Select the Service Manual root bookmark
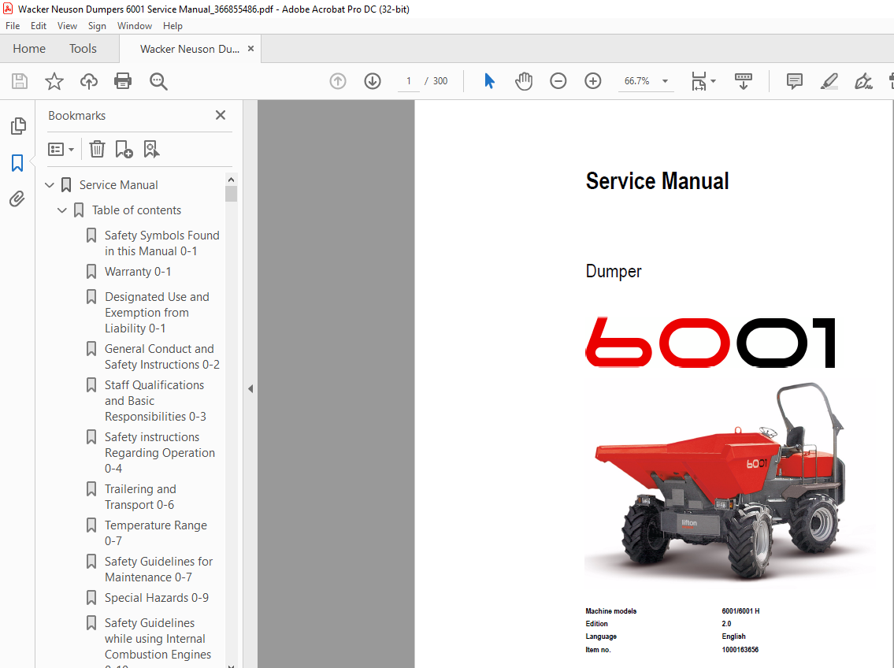The width and height of the screenshot is (894, 668). pos(119,185)
